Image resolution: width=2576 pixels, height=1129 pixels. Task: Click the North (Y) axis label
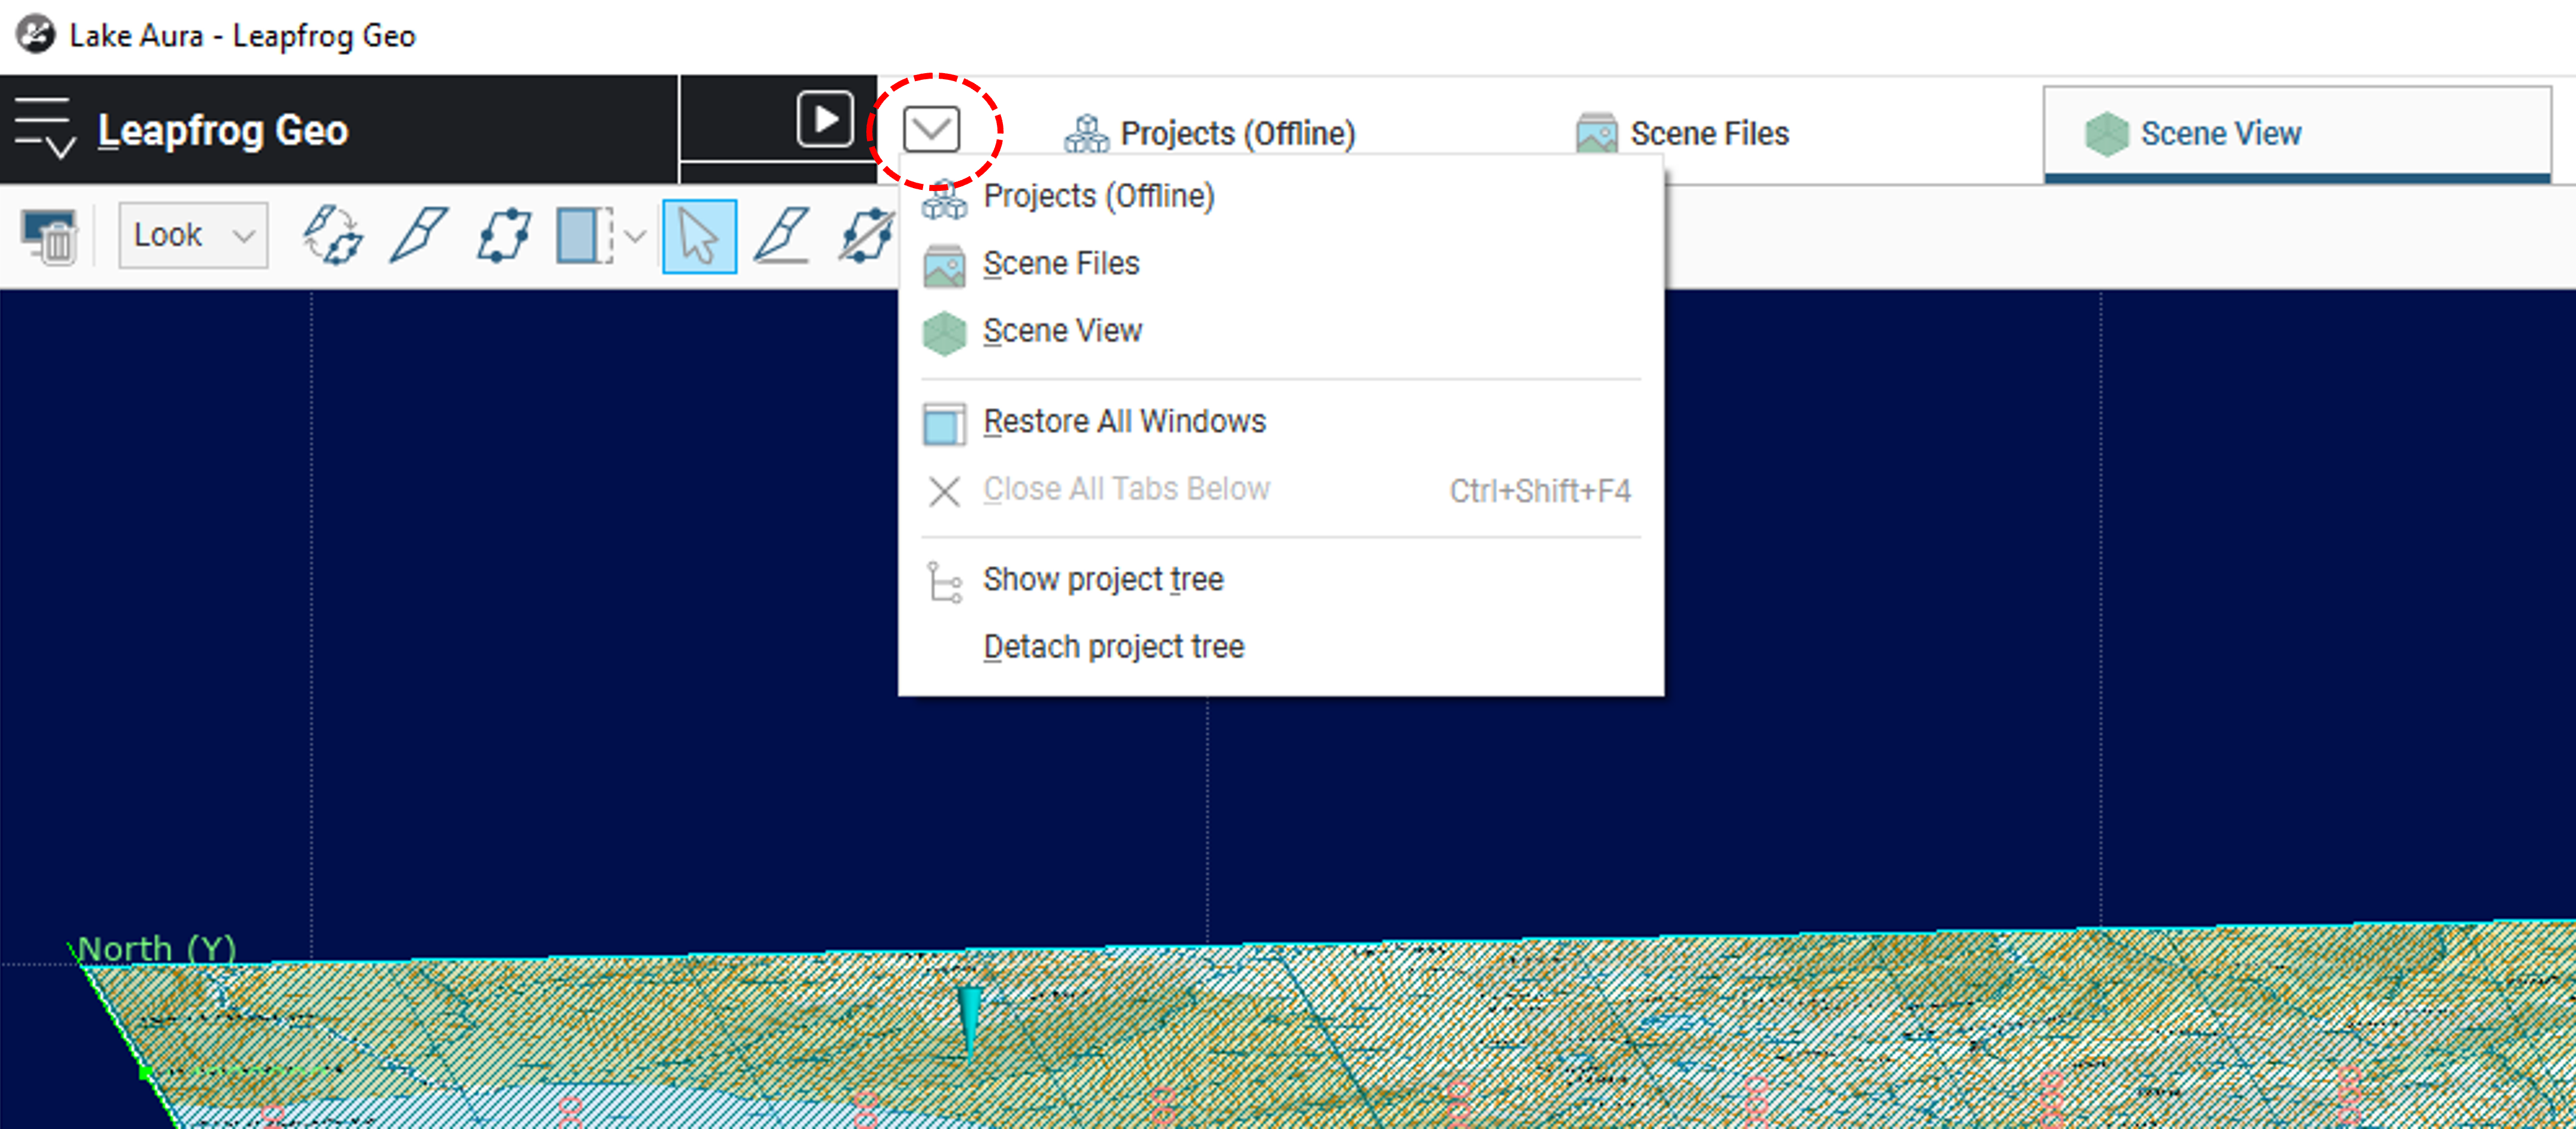tap(156, 948)
